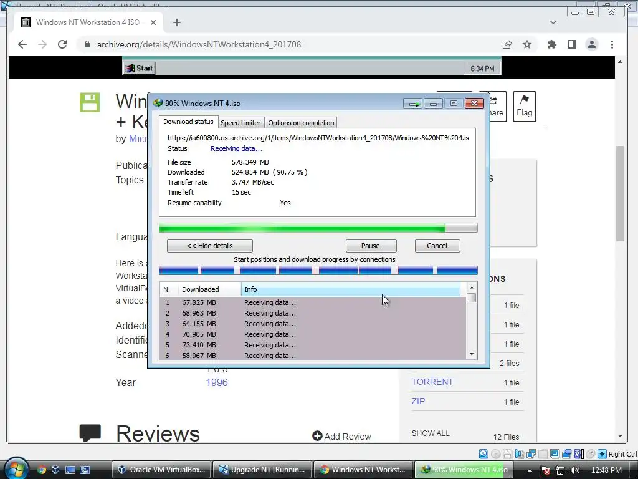The width and height of the screenshot is (638, 479).
Task: Click the page scrollbar up arrow
Action: [620, 62]
